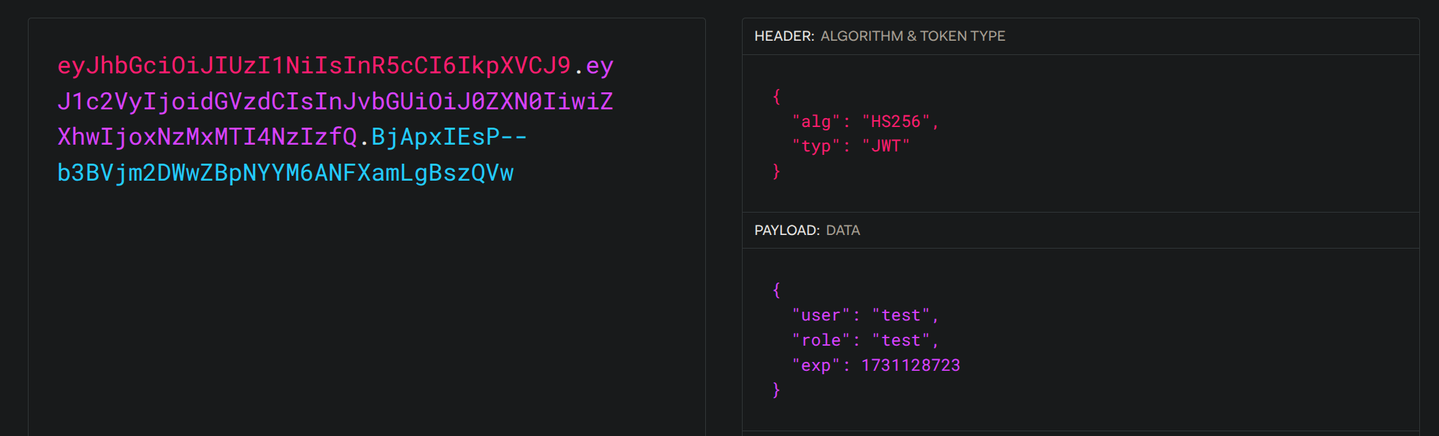Click the blue signature segment starting BjApxIEsP
This screenshot has height=436, width=1439.
click(x=449, y=137)
